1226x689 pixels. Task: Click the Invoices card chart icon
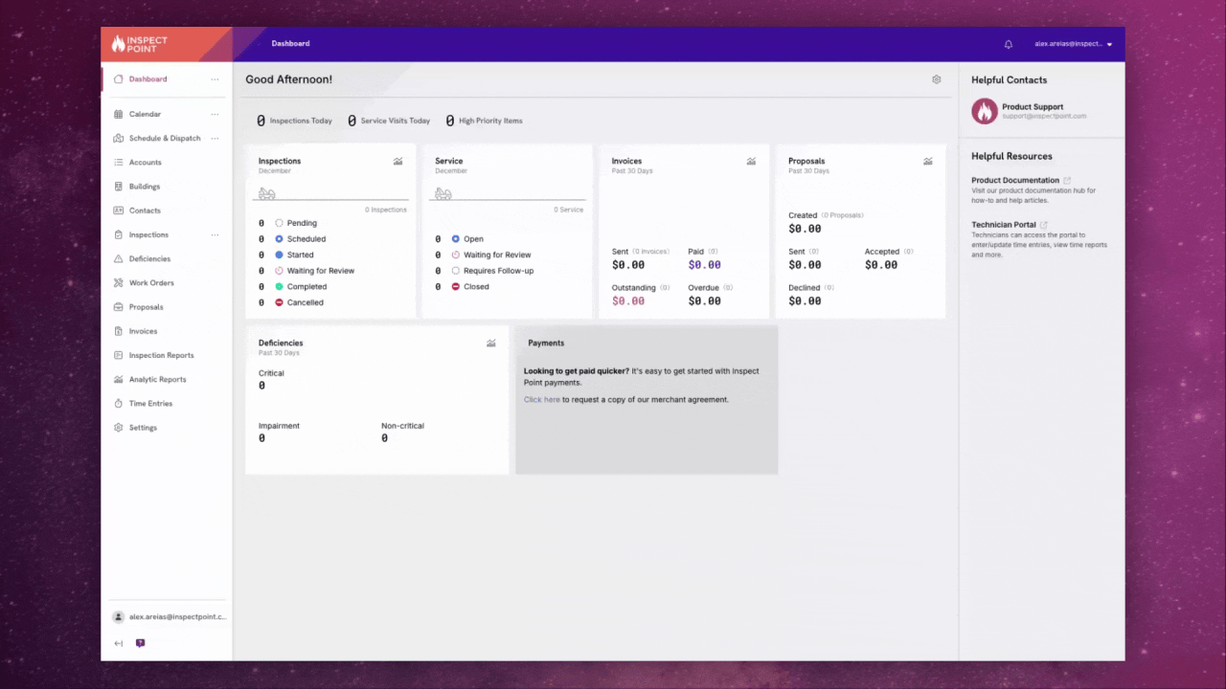[751, 162]
